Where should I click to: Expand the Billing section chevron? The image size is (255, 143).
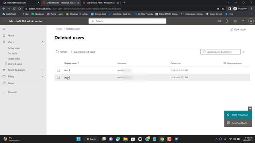[x=43, y=76]
